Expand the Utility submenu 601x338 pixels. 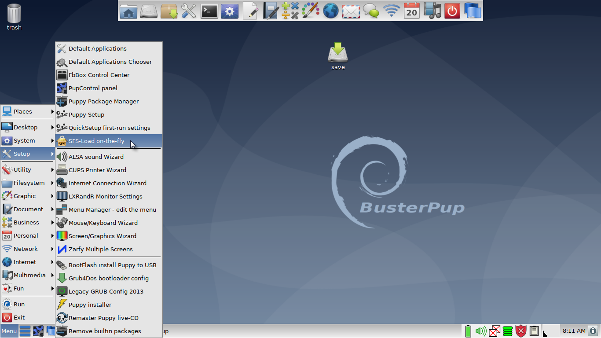click(27, 169)
